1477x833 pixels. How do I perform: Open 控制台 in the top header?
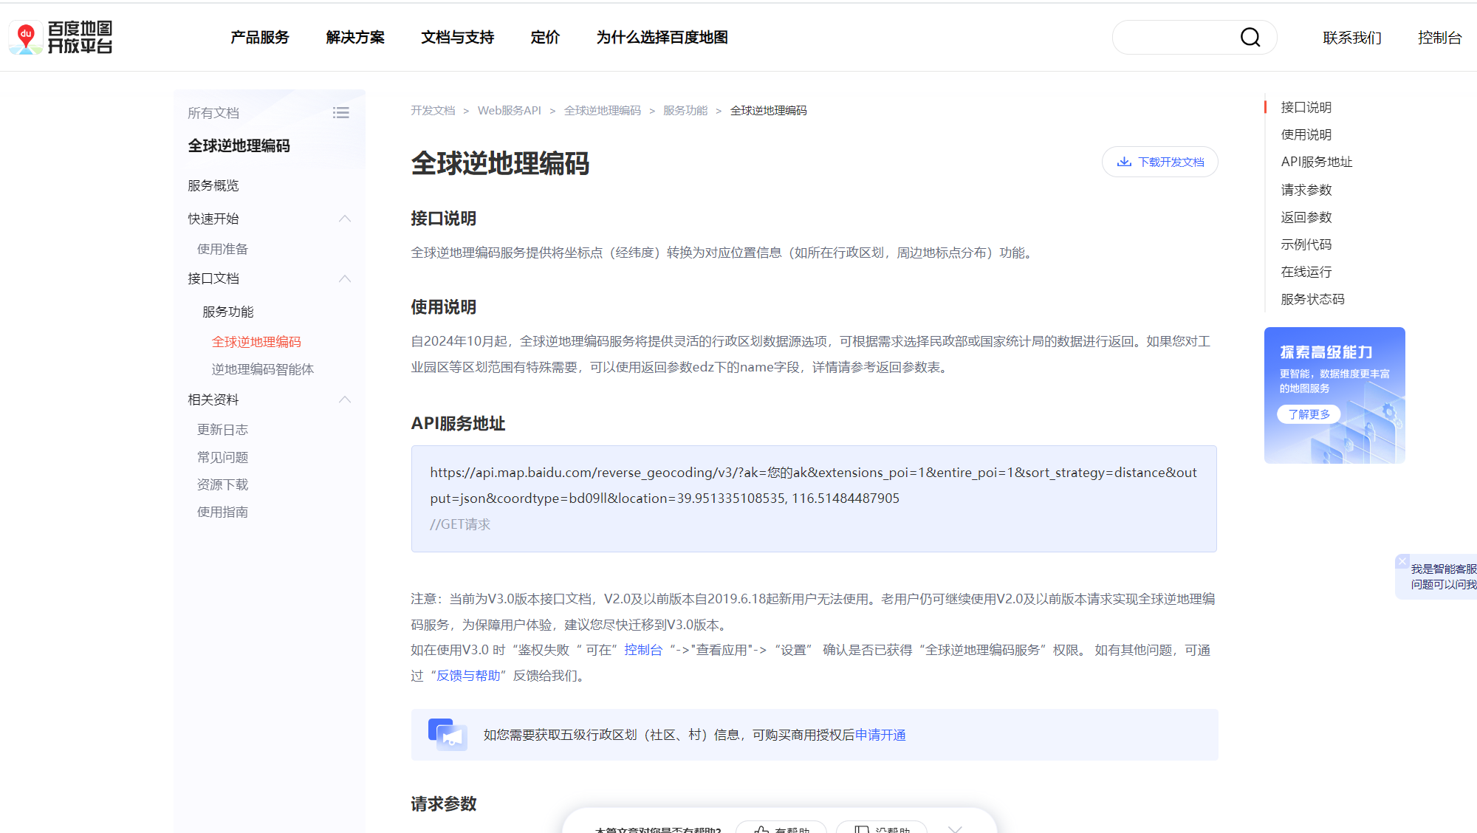click(x=1439, y=38)
